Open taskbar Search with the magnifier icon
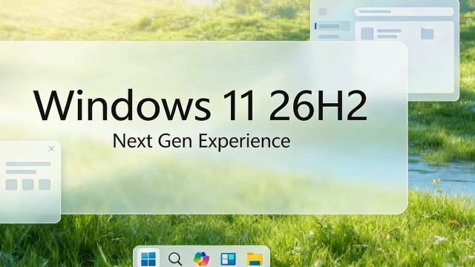This screenshot has height=267, width=475. pos(175,259)
